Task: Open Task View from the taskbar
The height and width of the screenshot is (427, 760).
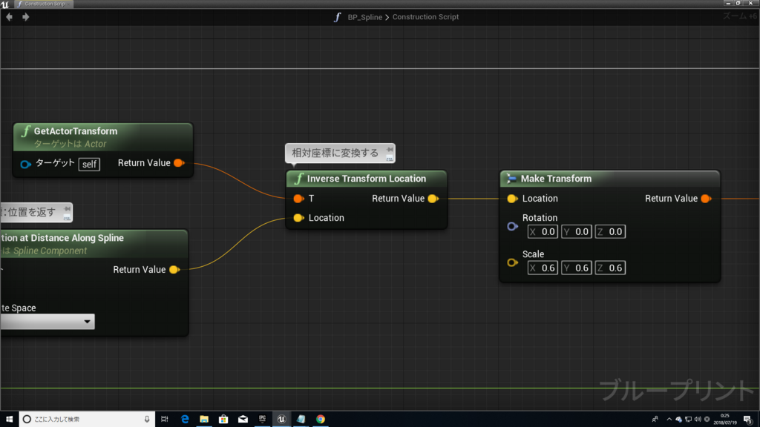Action: click(165, 420)
